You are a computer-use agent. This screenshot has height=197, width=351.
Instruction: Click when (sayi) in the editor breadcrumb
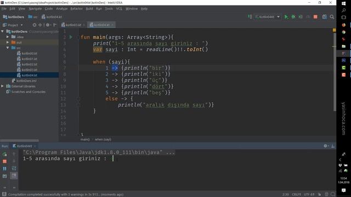click(x=103, y=140)
